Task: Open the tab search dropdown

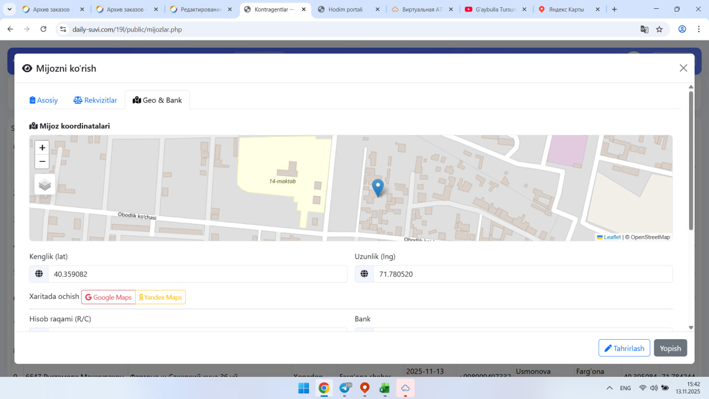Action: 9,9
